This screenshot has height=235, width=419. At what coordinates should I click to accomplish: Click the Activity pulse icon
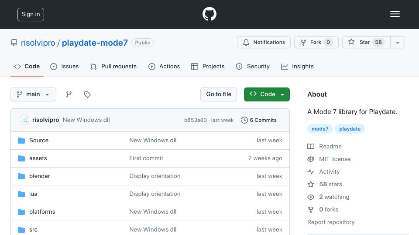point(311,171)
